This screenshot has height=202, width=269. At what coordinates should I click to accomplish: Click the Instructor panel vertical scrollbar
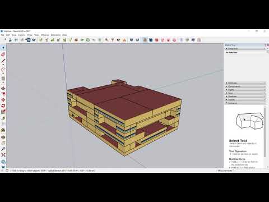coord(265,132)
